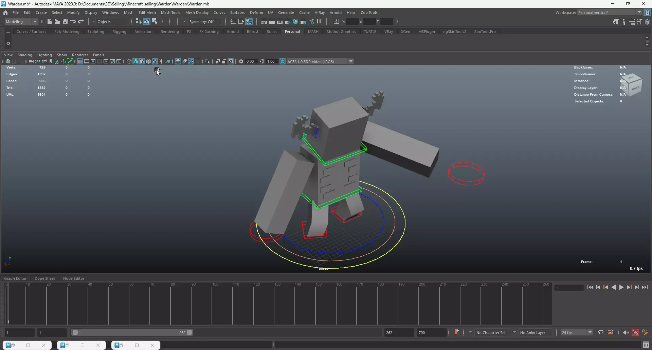Click the animation end time field 700
This screenshot has height=350, width=652.
point(431,332)
